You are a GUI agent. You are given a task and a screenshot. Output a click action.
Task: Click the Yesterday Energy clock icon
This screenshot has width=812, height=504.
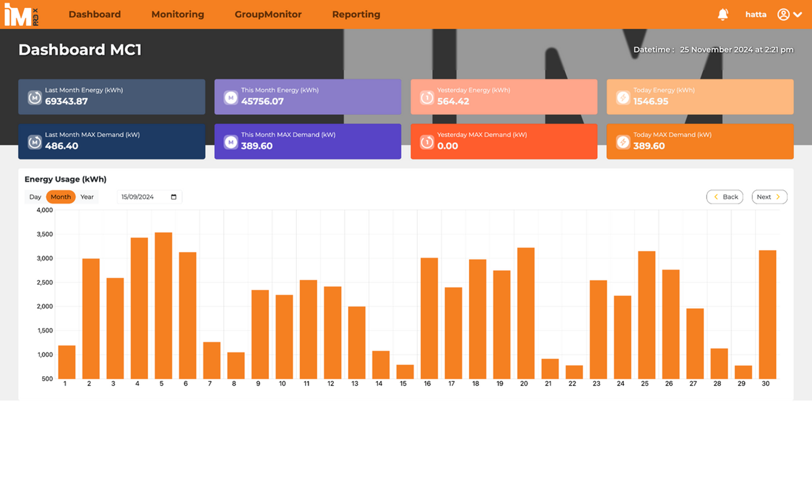[427, 98]
